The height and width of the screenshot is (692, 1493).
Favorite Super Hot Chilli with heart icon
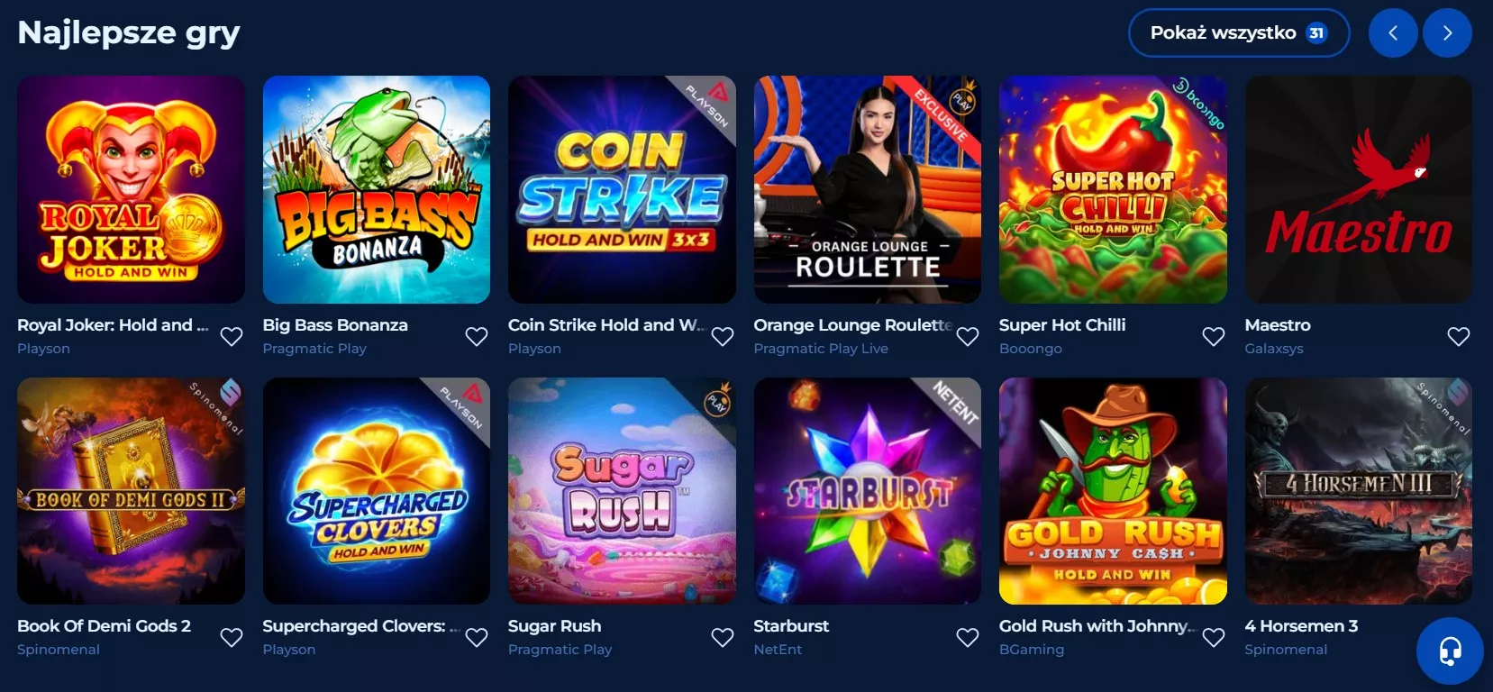[x=1214, y=336]
